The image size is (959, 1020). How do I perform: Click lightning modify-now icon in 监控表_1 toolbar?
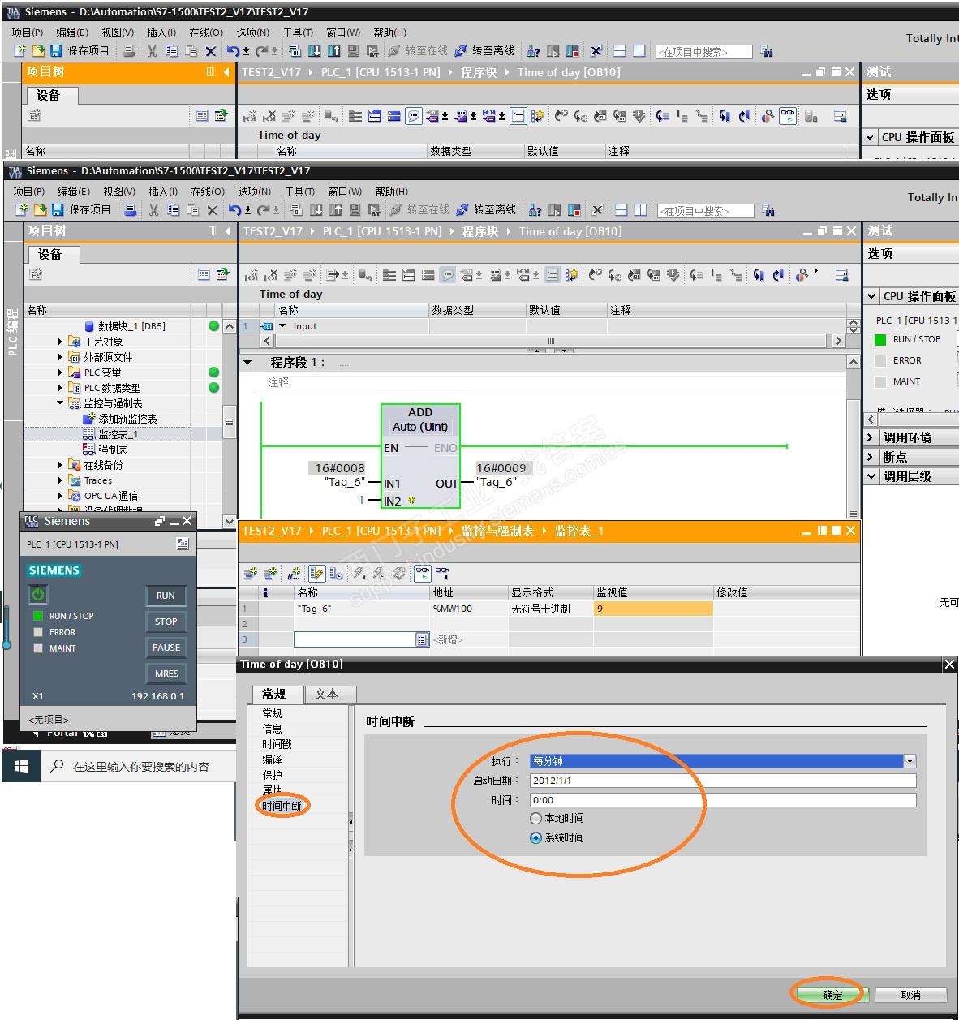click(359, 574)
